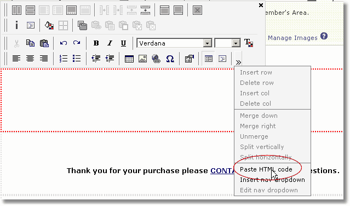Toggle Underline formatting
The image size is (350, 206).
123,43
